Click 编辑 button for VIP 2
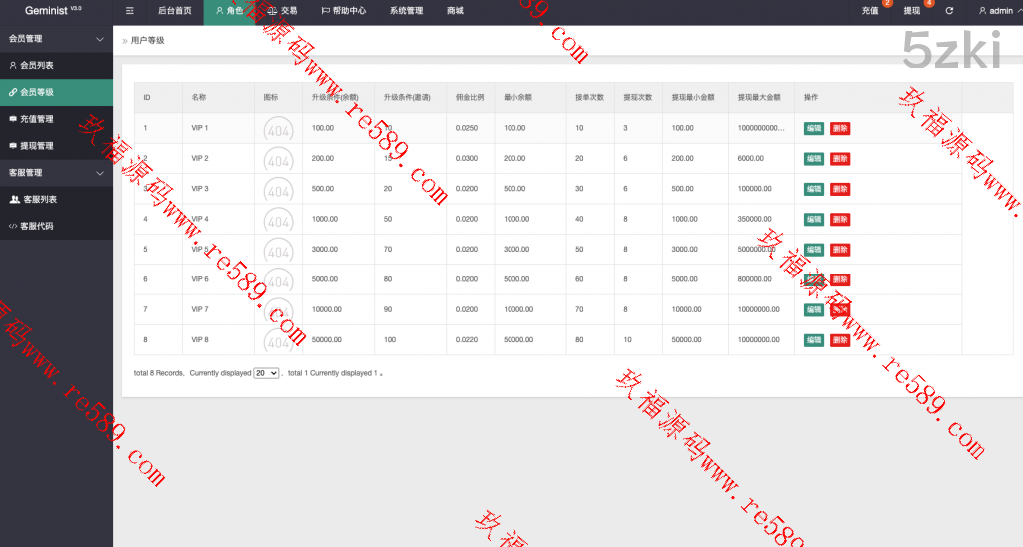The image size is (1023, 547). pos(814,159)
